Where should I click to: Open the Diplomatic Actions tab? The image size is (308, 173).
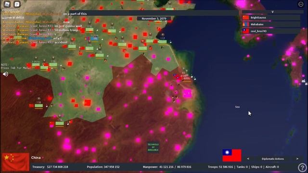tap(273, 159)
